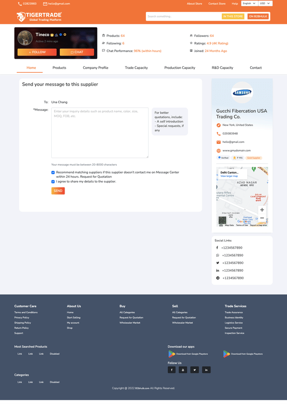Open the Twitter social link icon
This screenshot has height=405, width=287.
point(218,263)
